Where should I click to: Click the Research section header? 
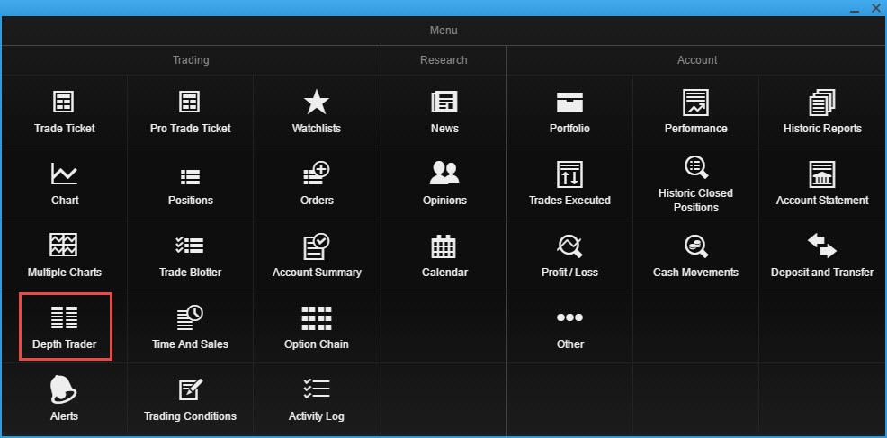[443, 60]
